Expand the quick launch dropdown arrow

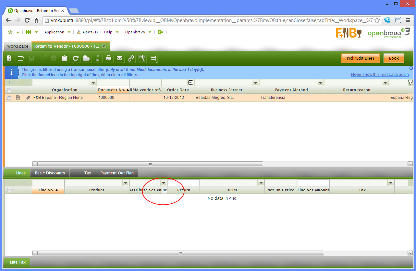36,32
